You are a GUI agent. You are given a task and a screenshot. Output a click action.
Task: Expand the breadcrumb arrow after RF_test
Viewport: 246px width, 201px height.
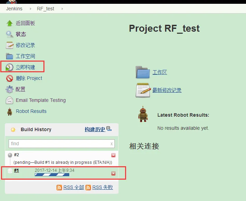point(62,9)
